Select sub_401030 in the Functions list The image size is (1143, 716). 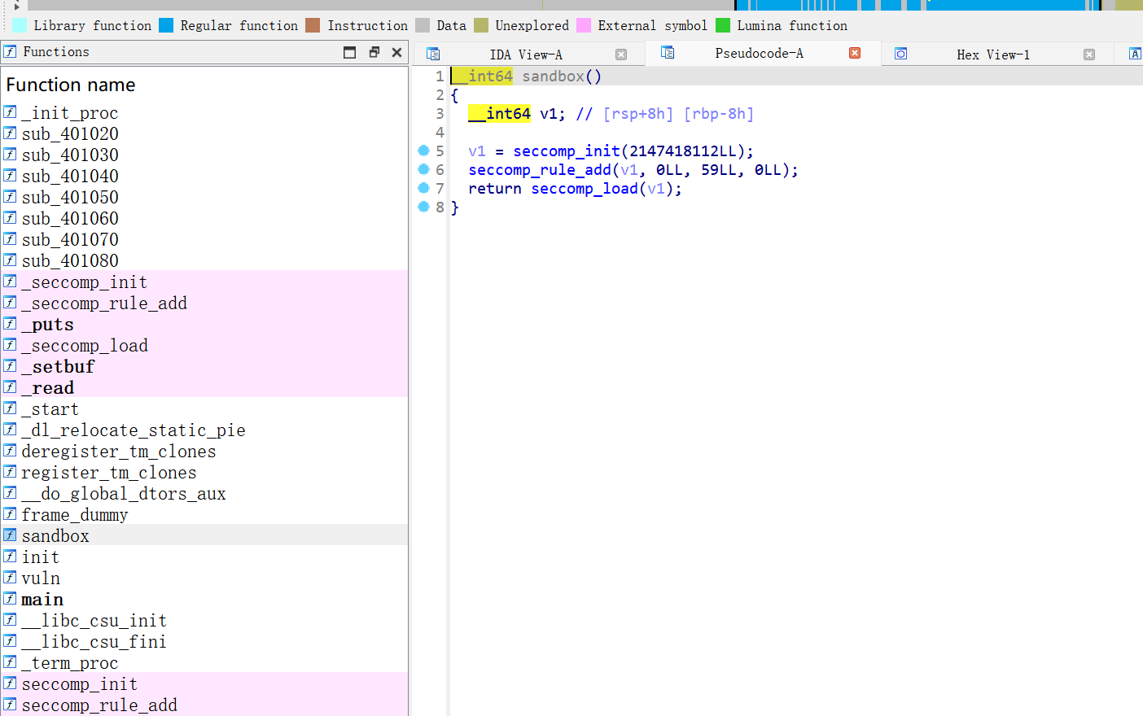click(204, 155)
